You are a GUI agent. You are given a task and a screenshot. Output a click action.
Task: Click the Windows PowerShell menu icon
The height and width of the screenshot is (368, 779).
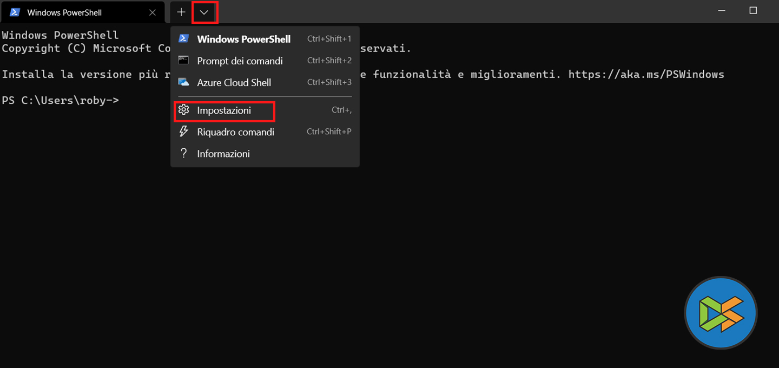(x=184, y=38)
